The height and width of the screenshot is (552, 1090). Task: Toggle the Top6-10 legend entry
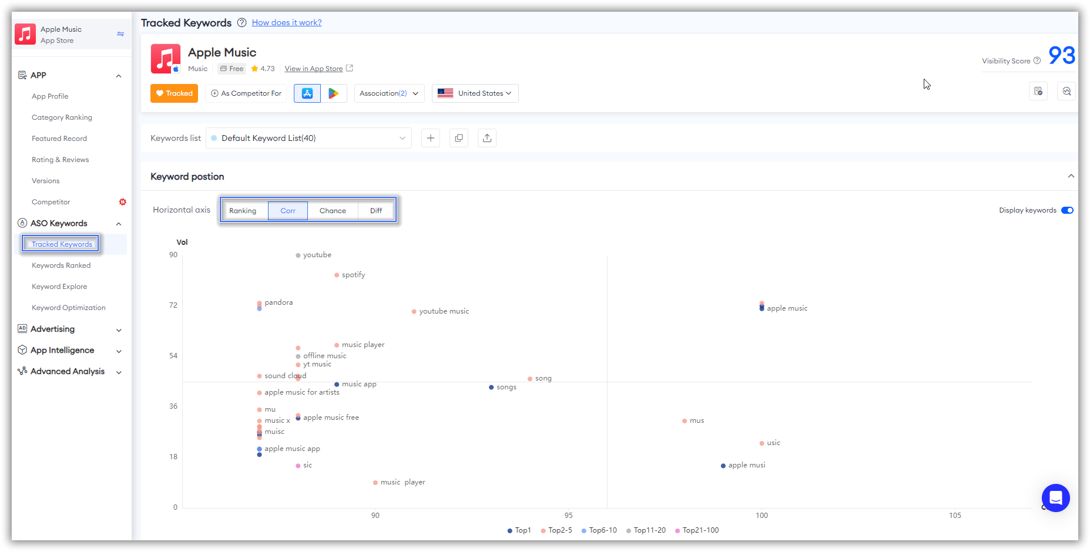pyautogui.click(x=599, y=530)
